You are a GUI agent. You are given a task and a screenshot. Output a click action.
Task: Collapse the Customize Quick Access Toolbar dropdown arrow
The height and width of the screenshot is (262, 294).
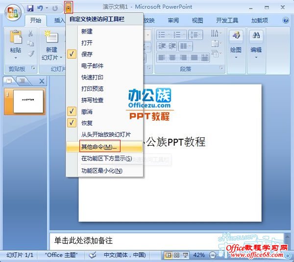click(69, 8)
